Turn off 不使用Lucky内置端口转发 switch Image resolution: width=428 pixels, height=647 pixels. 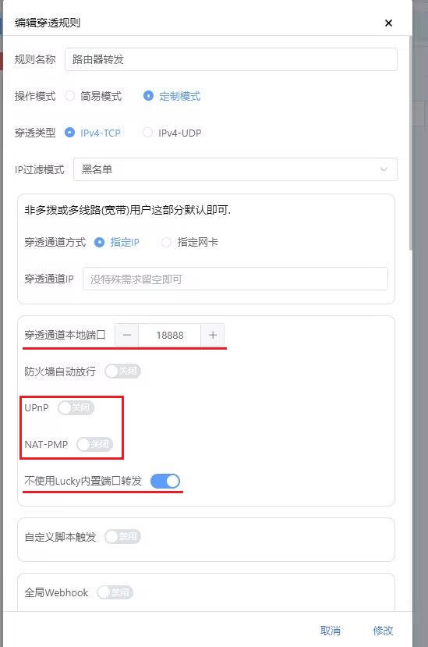click(165, 481)
